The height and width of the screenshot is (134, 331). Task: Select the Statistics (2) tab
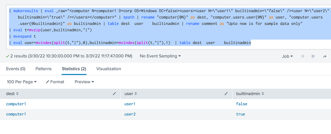click(x=74, y=69)
